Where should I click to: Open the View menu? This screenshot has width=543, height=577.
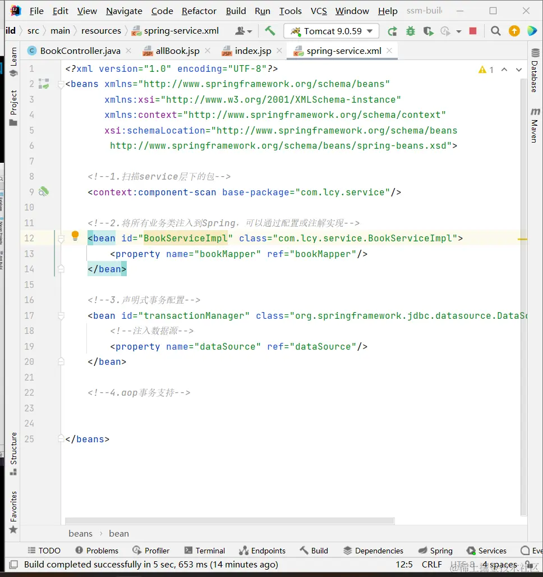pos(87,11)
